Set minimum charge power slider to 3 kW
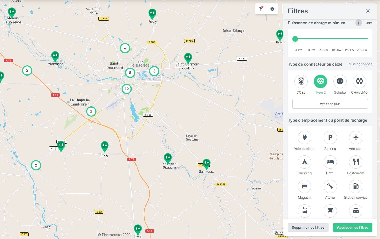The width and height of the screenshot is (380, 239). (x=295, y=39)
